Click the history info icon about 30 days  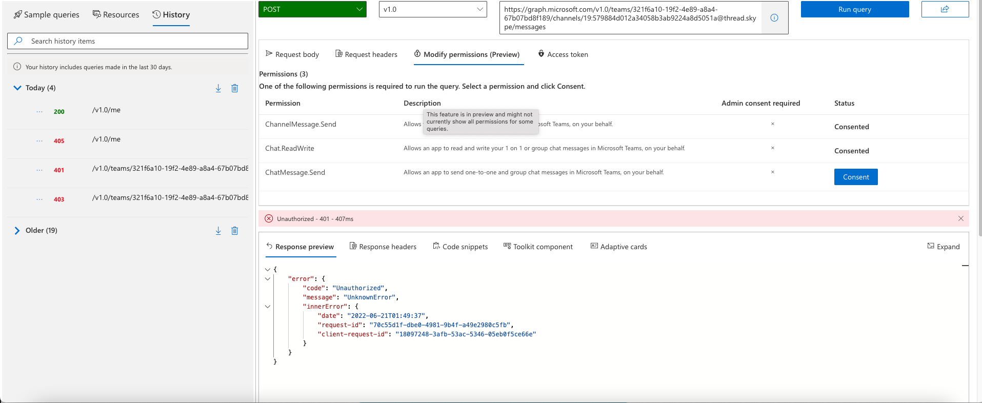point(17,67)
